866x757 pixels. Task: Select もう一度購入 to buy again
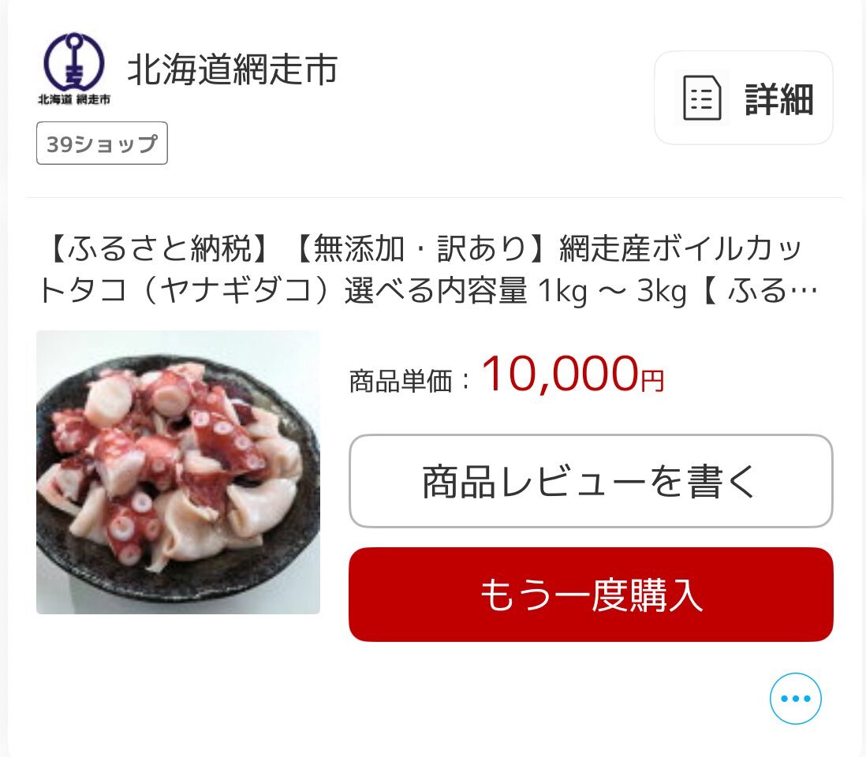(x=591, y=594)
